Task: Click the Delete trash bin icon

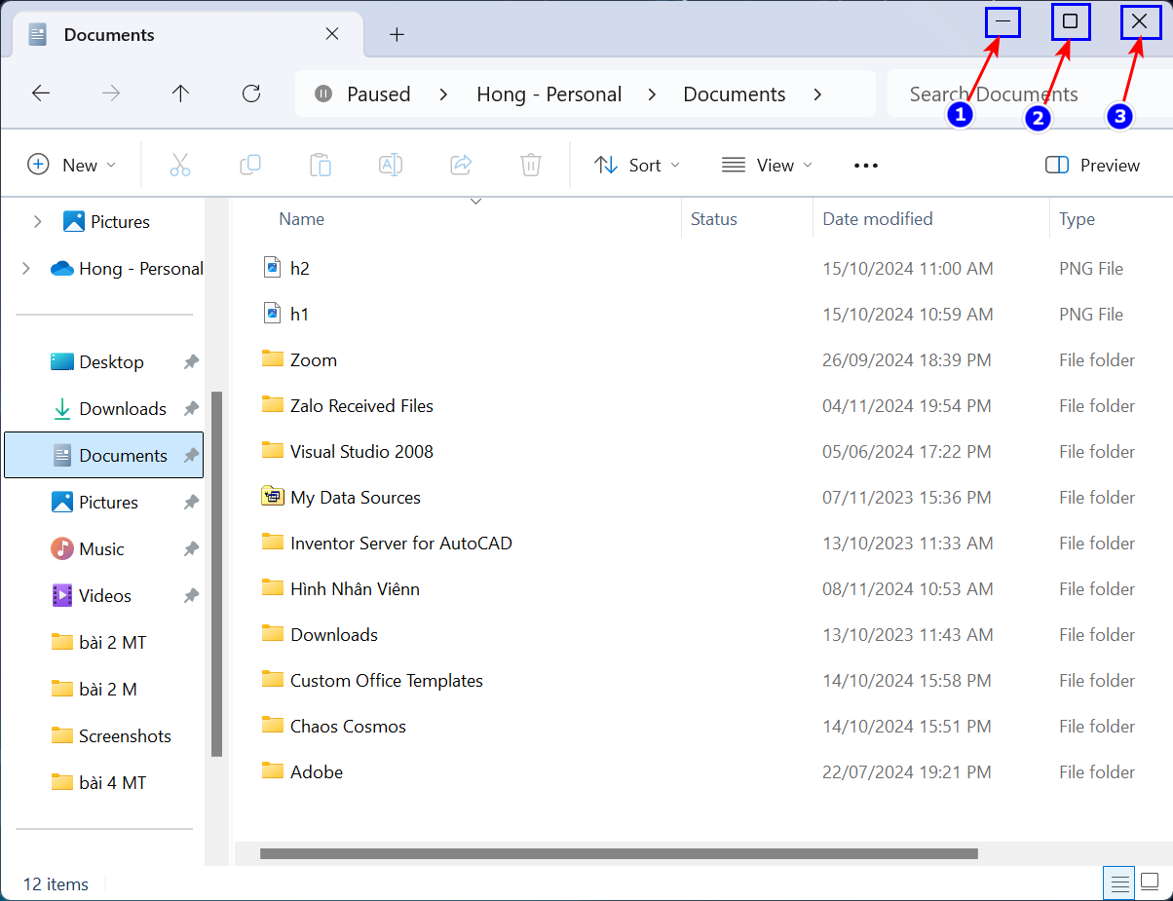Action: (531, 165)
